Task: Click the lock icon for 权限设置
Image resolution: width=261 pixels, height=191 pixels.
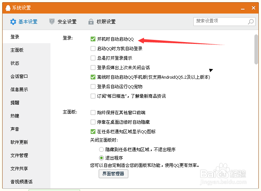Action: pos(91,22)
